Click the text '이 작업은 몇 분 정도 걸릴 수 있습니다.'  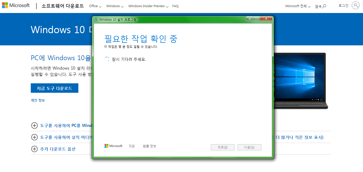[131, 47]
